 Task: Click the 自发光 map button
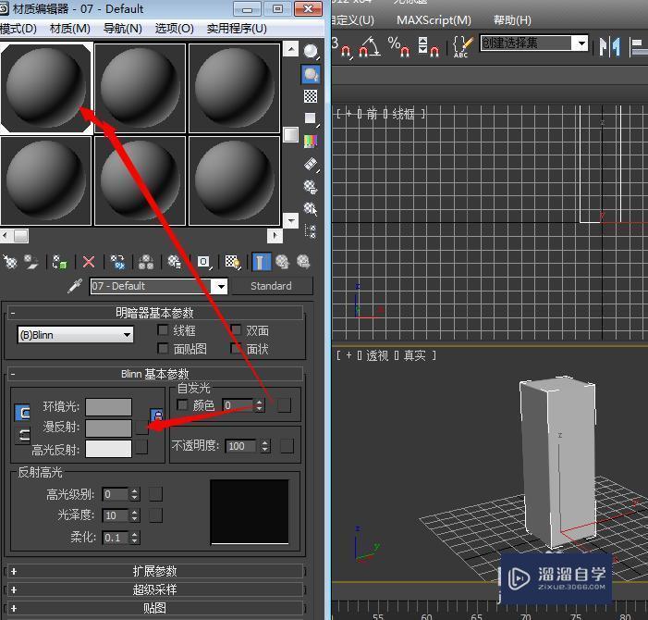(284, 405)
